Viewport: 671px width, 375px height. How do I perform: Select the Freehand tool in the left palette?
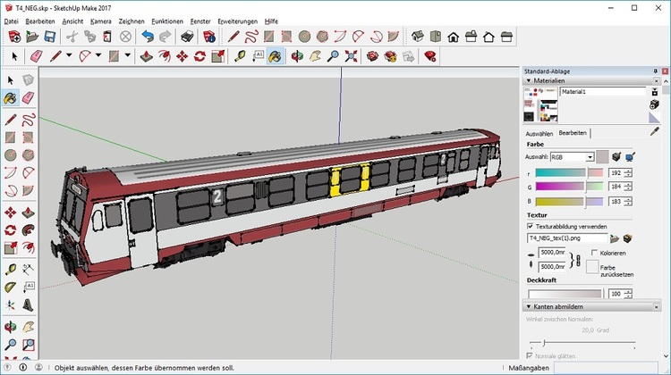(29, 120)
